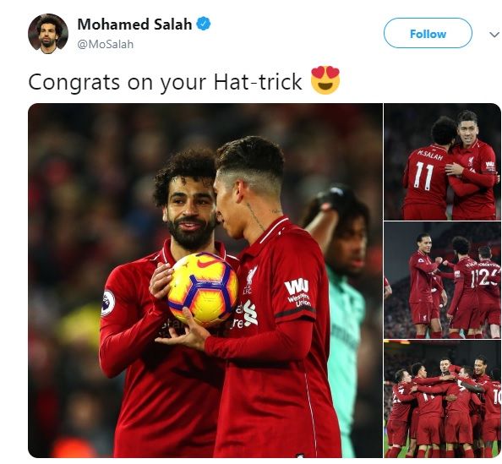Open the top-right photo showing Salah's number 11 shirt
The image size is (502, 464).
pos(443,161)
